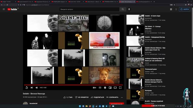Image resolution: width=193 pixels, height=108 pixels.
Task: Open the orange-haired girl end-screen tile
Action: [x=104, y=75]
